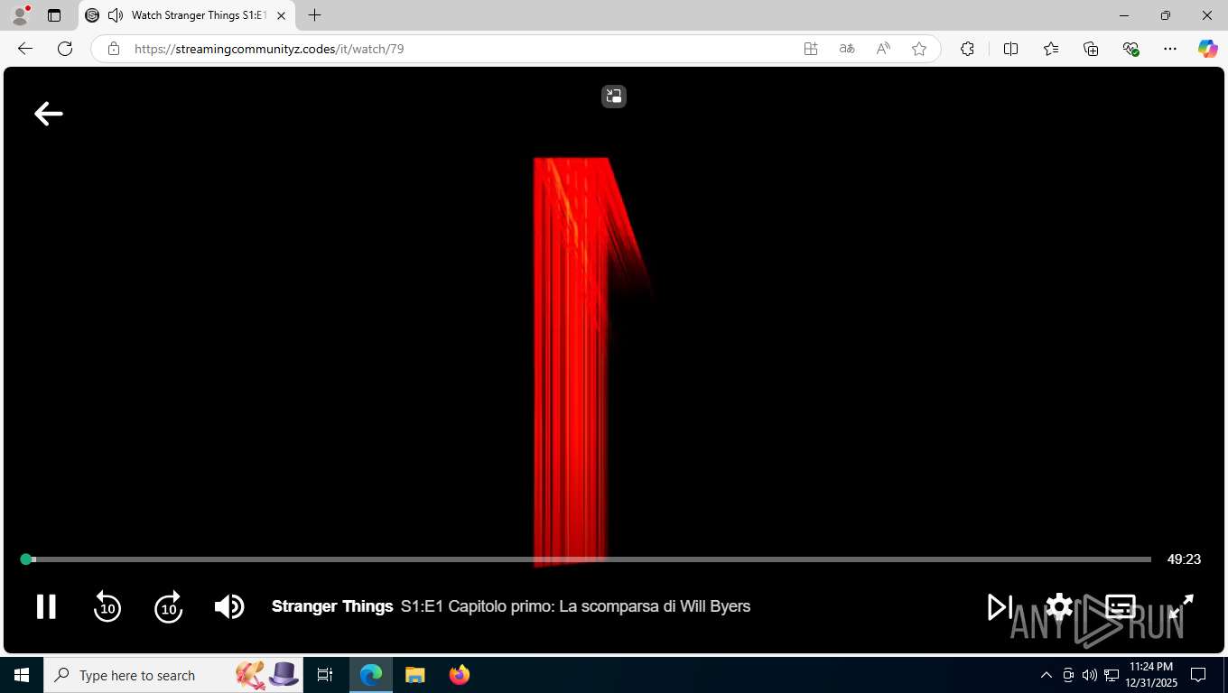Launch Firefox from taskbar
The image size is (1228, 693).
(x=460, y=675)
